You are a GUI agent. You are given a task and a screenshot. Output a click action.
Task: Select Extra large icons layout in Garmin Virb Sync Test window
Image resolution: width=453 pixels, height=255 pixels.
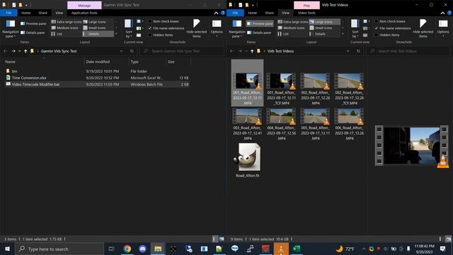tap(66, 22)
